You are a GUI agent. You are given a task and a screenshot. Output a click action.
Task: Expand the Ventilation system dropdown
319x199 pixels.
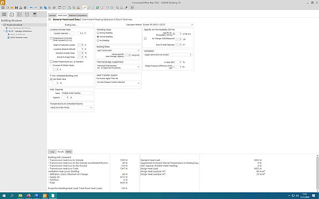pos(168,55)
